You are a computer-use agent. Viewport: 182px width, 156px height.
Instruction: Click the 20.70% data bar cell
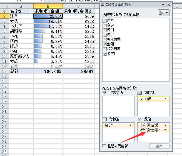tap(48, 16)
